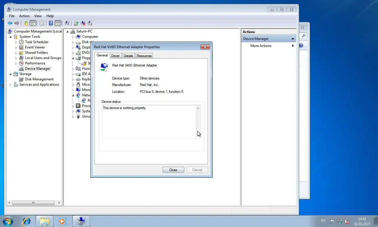
Task: Close the adapter properties dialog with X
Action: pos(205,47)
